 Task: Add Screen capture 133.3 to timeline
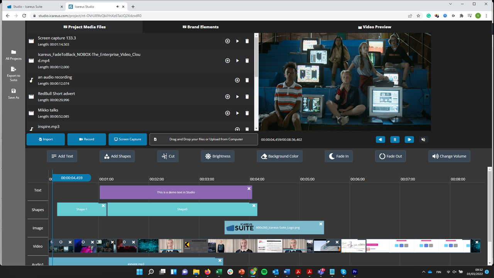click(x=227, y=41)
